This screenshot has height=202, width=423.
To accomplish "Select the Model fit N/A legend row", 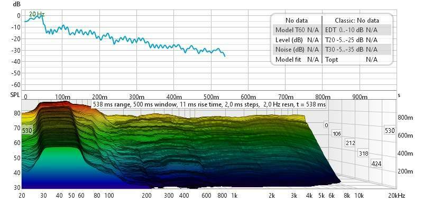I will 297,59.
